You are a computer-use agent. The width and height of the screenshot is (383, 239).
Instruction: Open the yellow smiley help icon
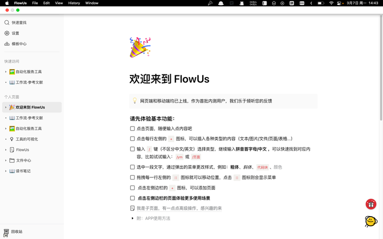(x=371, y=221)
